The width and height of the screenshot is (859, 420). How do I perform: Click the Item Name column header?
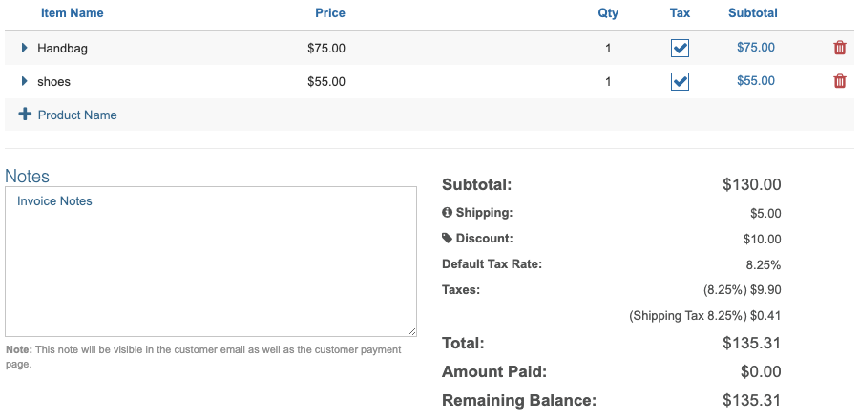click(73, 13)
